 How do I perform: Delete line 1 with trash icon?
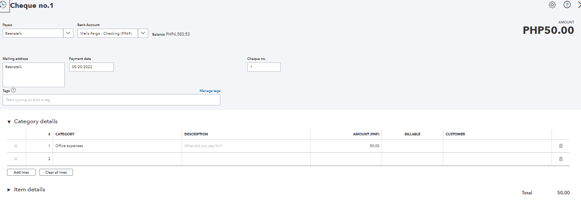click(x=561, y=146)
